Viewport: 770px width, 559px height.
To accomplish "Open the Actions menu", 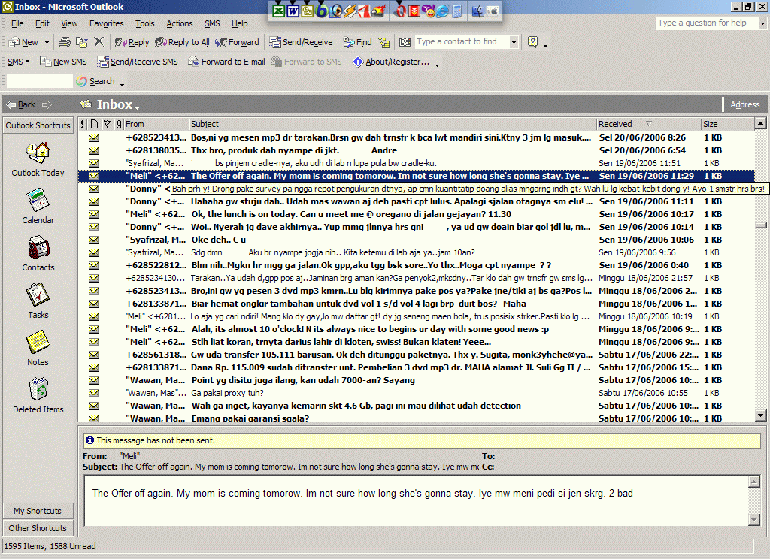I will pyautogui.click(x=179, y=23).
